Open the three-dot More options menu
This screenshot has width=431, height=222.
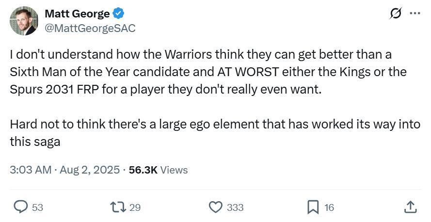[x=415, y=14]
